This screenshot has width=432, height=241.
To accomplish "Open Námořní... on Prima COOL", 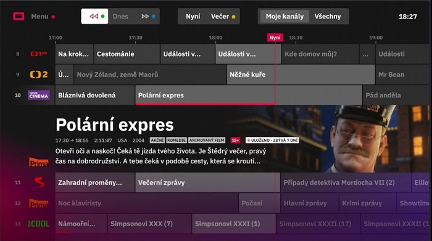I will 81,224.
